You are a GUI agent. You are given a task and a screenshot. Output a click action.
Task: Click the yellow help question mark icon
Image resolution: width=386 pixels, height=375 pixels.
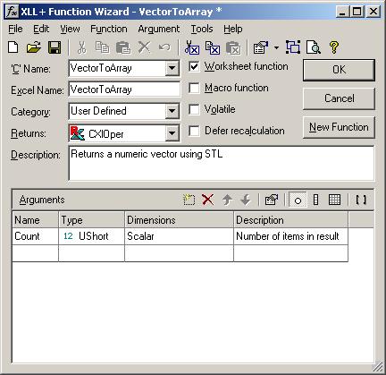[334, 47]
